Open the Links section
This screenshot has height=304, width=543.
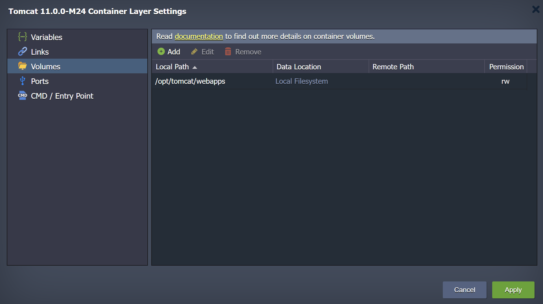tap(77, 52)
